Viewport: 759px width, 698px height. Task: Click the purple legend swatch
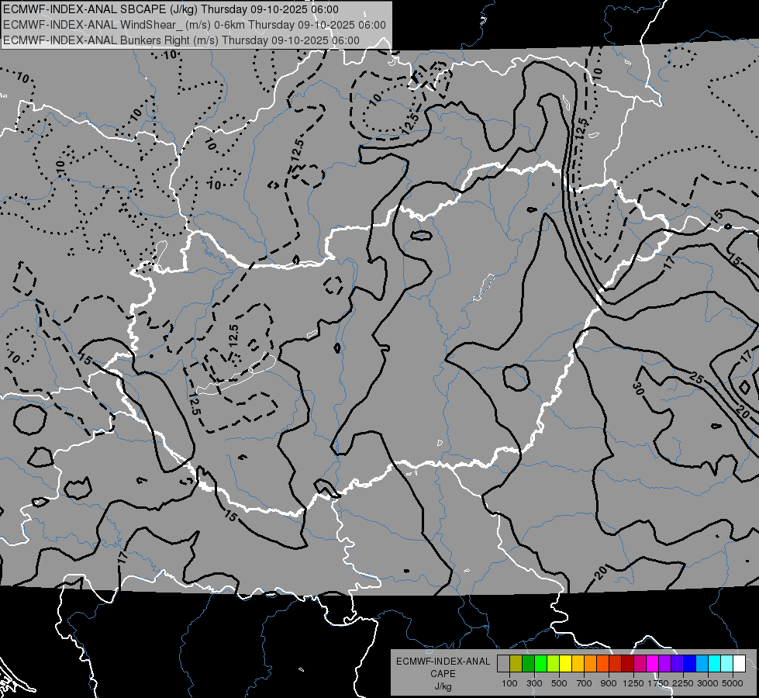(x=664, y=664)
